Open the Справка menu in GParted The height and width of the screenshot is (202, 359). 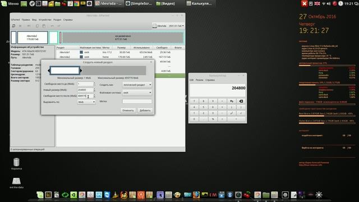click(68, 20)
